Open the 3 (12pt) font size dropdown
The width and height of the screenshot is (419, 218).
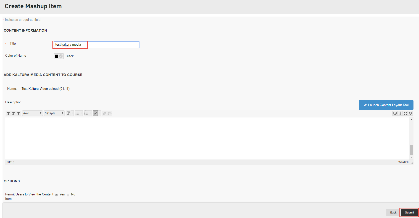click(54, 113)
